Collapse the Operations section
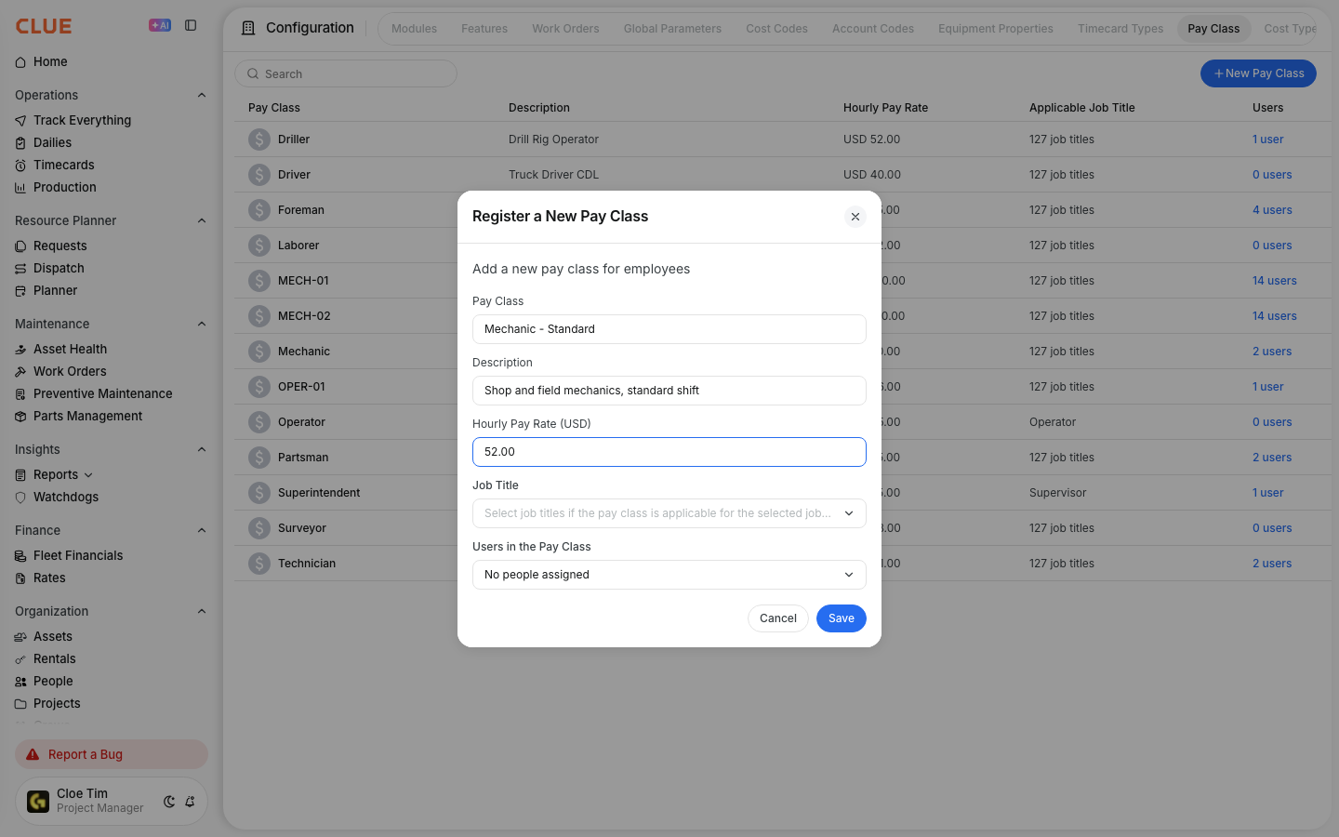 (202, 95)
